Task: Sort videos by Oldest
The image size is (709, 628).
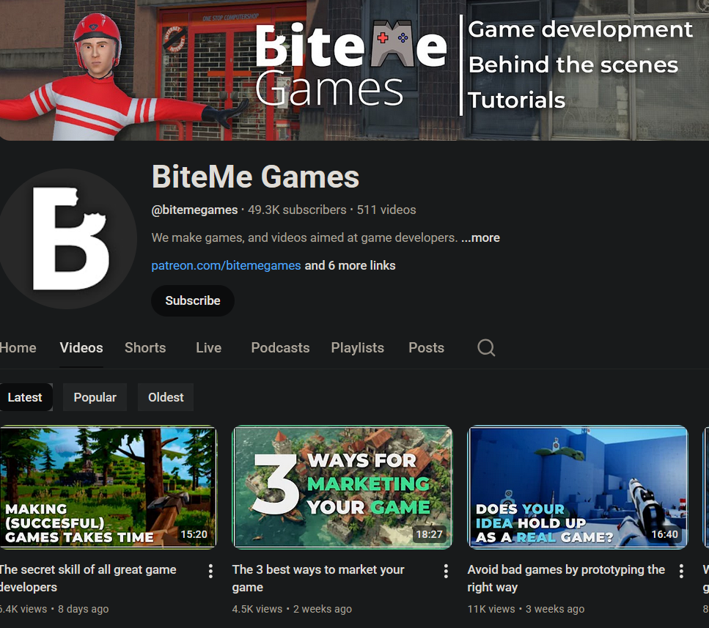Action: tap(166, 397)
